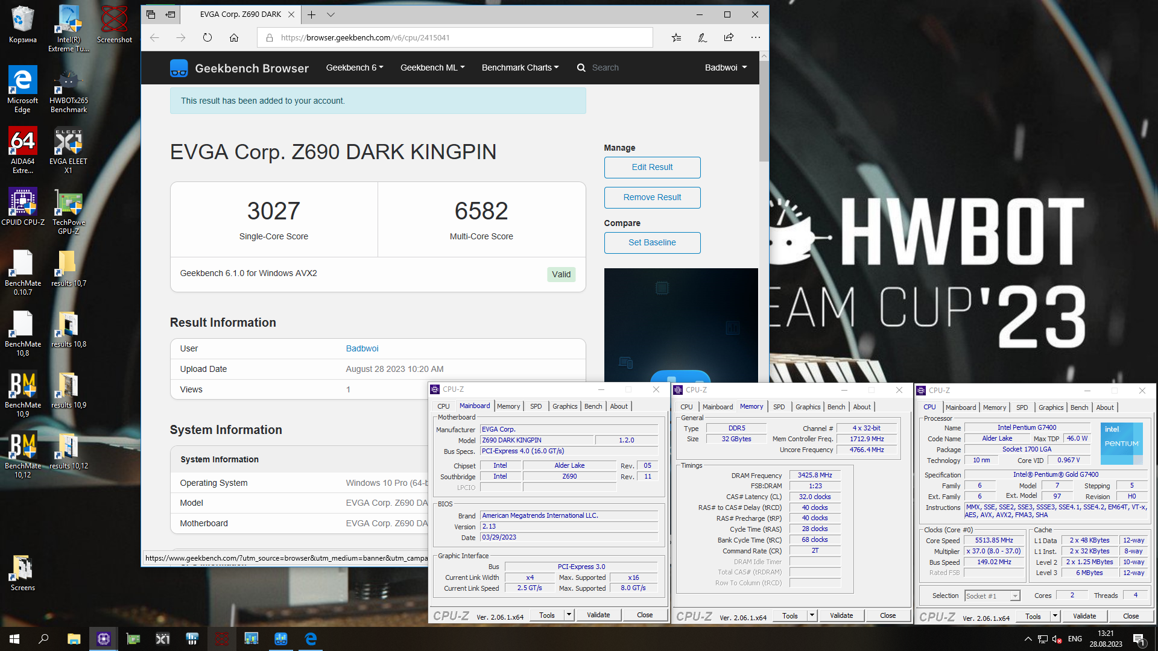
Task: Click ENG language indicator in tray
Action: [1075, 639]
